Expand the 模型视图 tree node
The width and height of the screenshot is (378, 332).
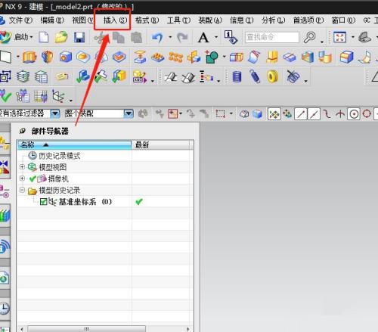coord(22,167)
